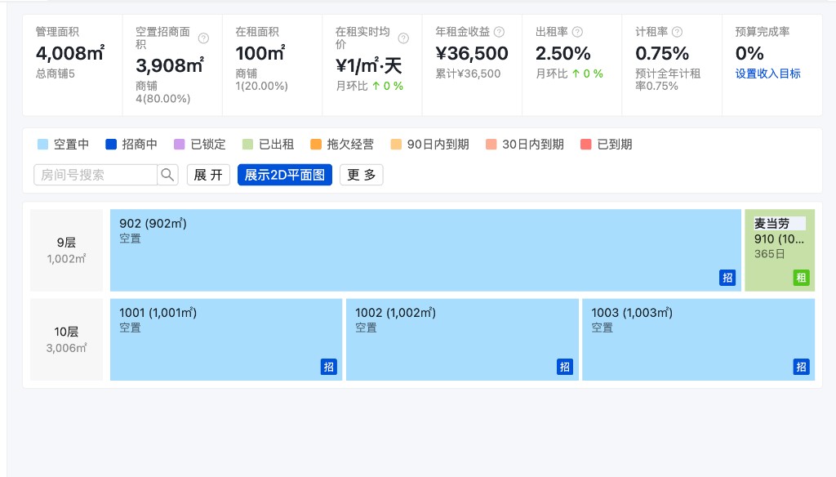The width and height of the screenshot is (836, 477).
Task: Click 累计¥36,500 text
Action: (x=468, y=74)
